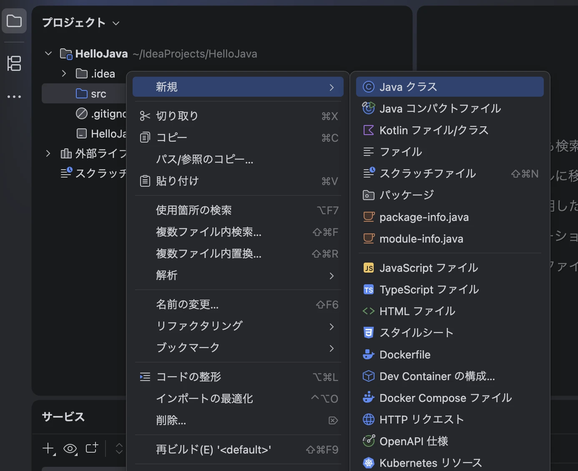Click the スタイルシート CSS icon

click(x=369, y=333)
